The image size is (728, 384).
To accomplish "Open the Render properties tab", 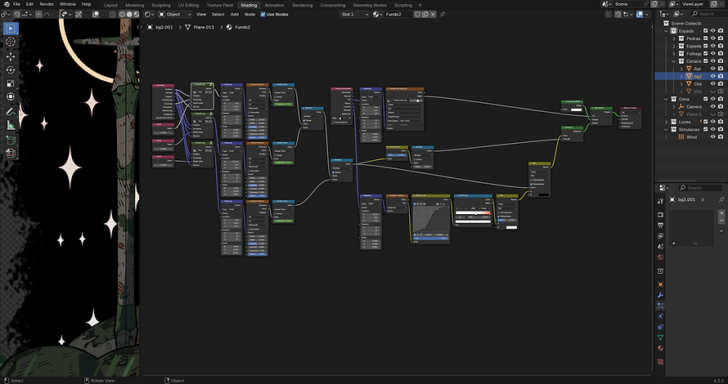I will coord(660,214).
